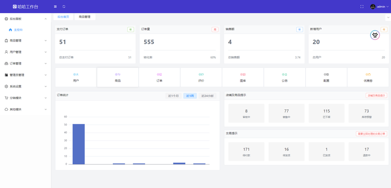Open the 公告 quick shortcut icon
This screenshot has width=391, height=188.
coord(284,74)
